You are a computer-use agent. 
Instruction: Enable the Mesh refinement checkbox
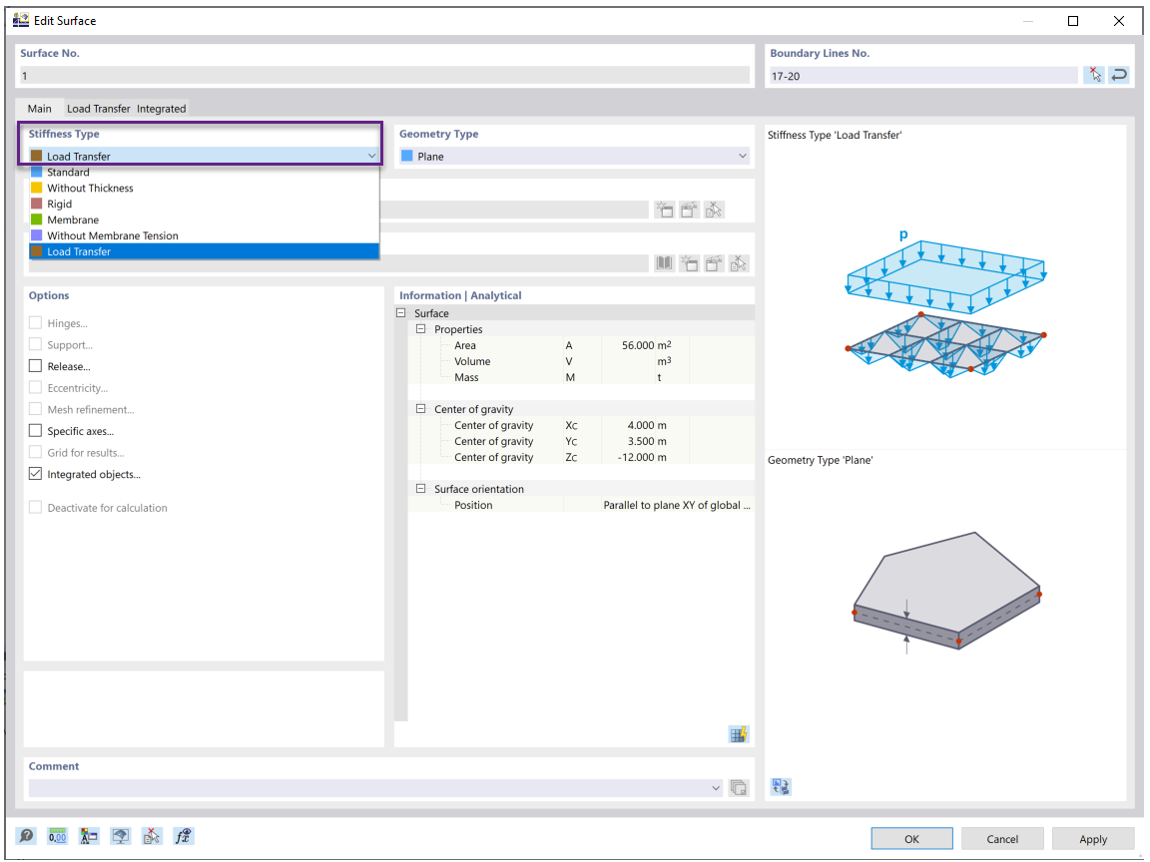click(x=35, y=409)
